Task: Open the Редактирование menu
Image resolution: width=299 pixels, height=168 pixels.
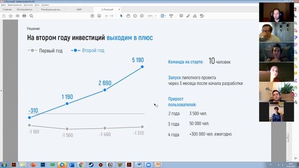Action: point(14,5)
